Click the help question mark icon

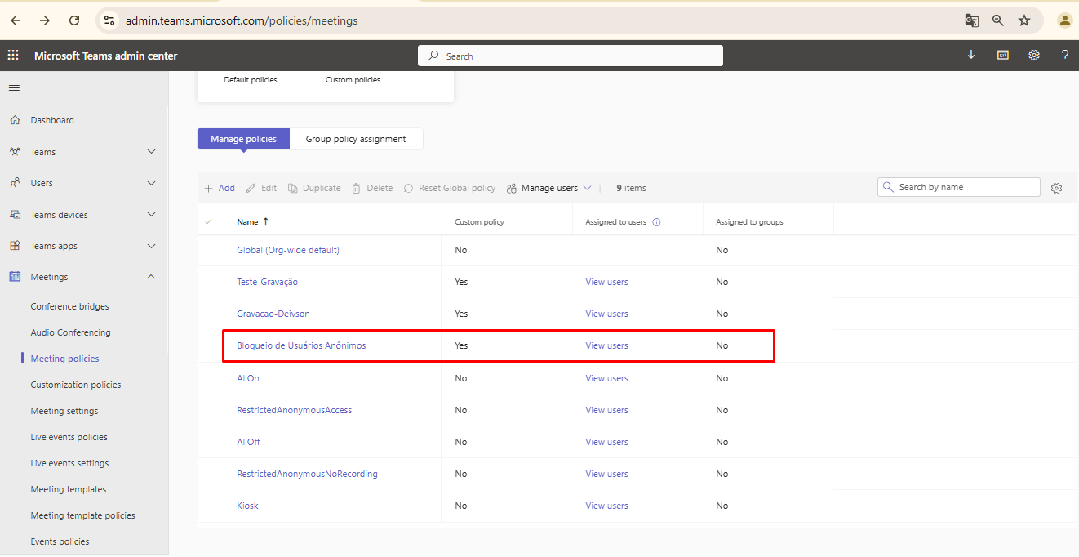[x=1065, y=56]
